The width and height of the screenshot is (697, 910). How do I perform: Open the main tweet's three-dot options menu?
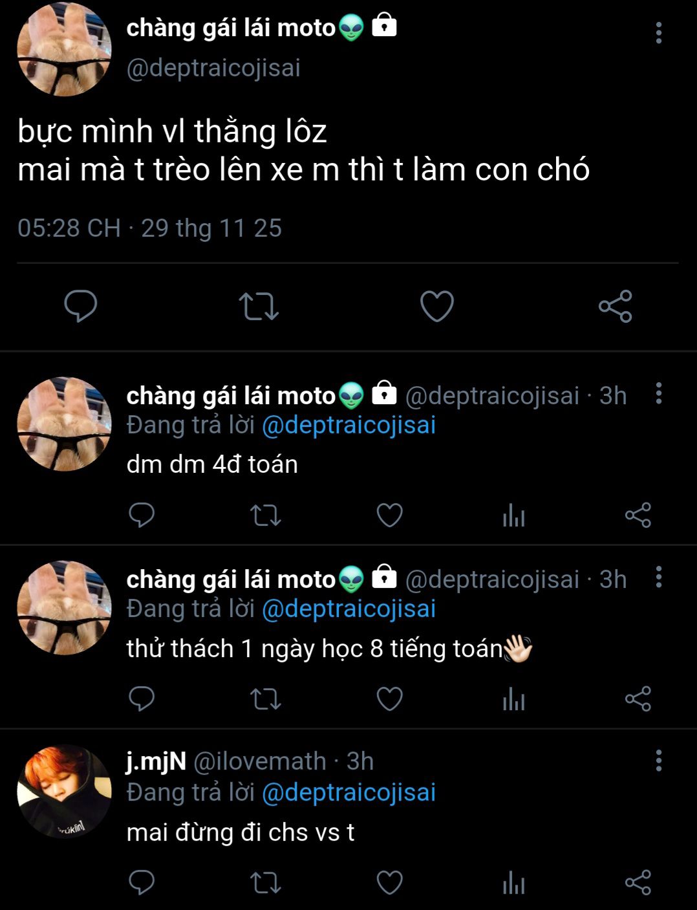coord(658,33)
